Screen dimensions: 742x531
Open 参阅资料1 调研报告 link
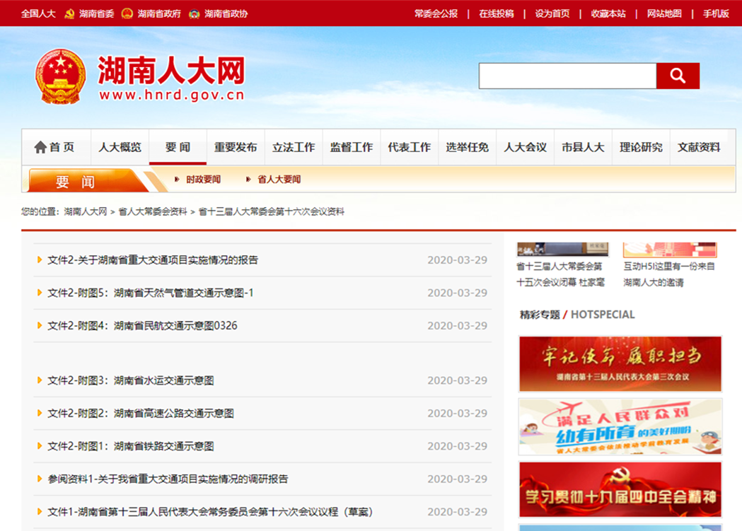coord(168,479)
